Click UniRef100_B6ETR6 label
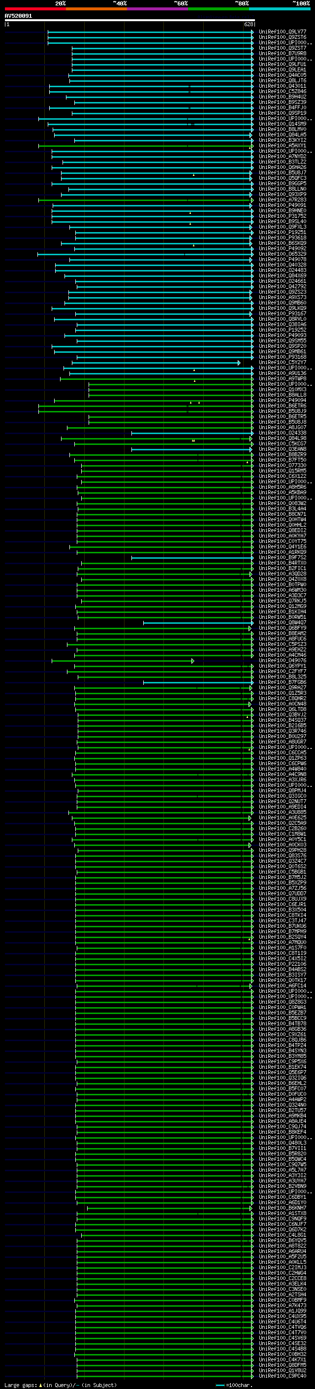Image resolution: width=315 pixels, height=1389 pixels. (x=283, y=406)
